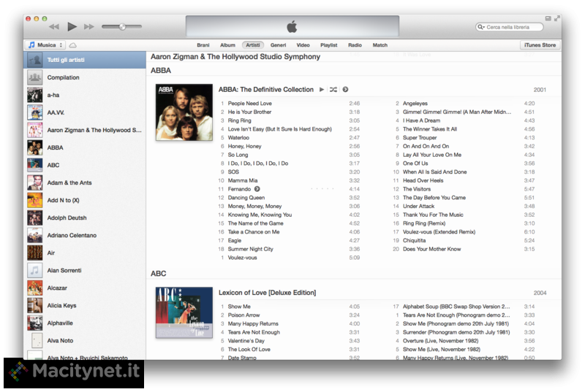Switch to the Album tab

(227, 45)
